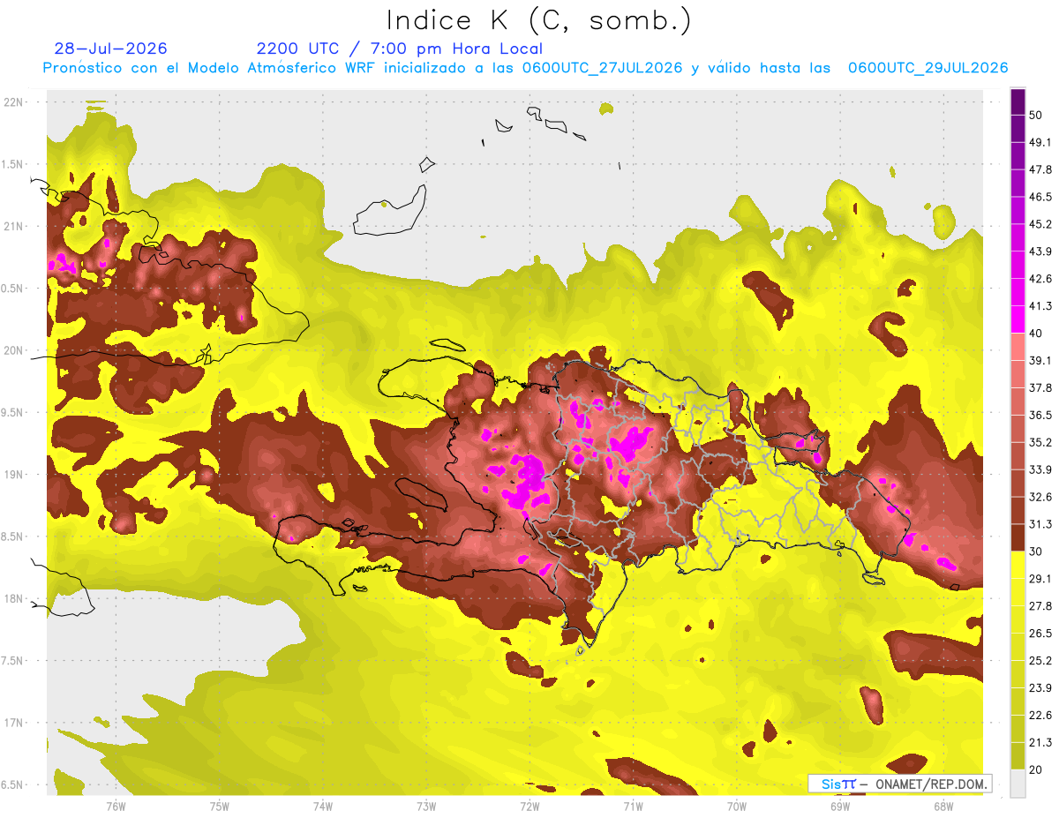1059x818 pixels.
Task: Click the "7.5N" latitude axis label
Action: [x=12, y=661]
